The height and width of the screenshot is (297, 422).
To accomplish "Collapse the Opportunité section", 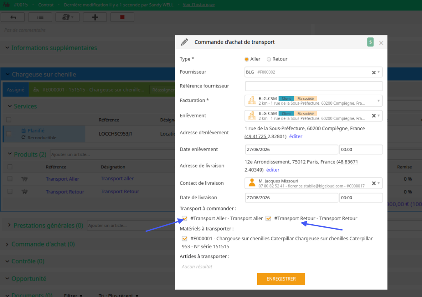I will tap(7, 279).
